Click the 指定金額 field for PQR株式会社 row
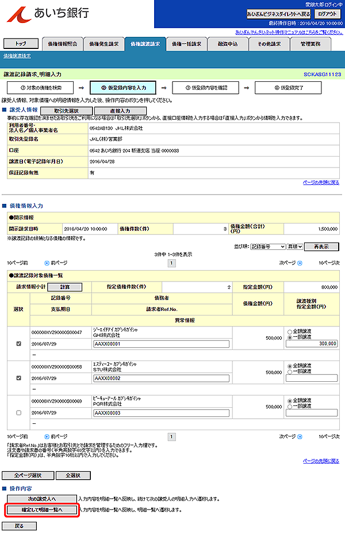This screenshot has width=345, height=535. 312,413
